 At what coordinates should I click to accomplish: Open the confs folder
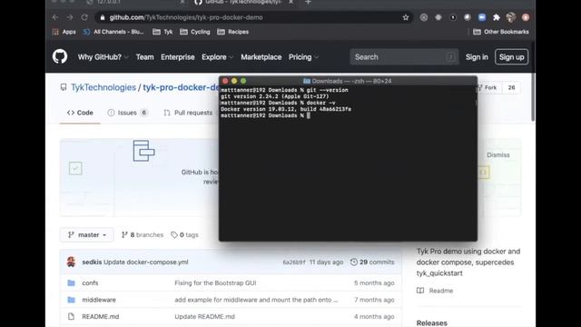(90, 282)
